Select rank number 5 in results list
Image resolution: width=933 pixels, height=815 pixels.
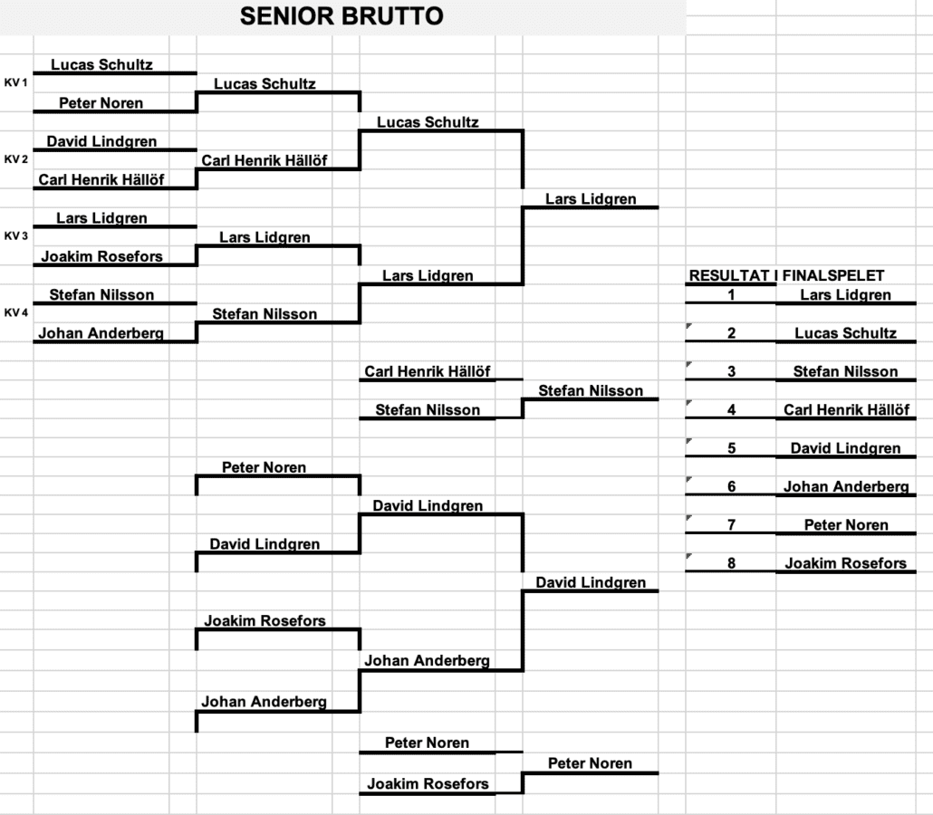[731, 448]
